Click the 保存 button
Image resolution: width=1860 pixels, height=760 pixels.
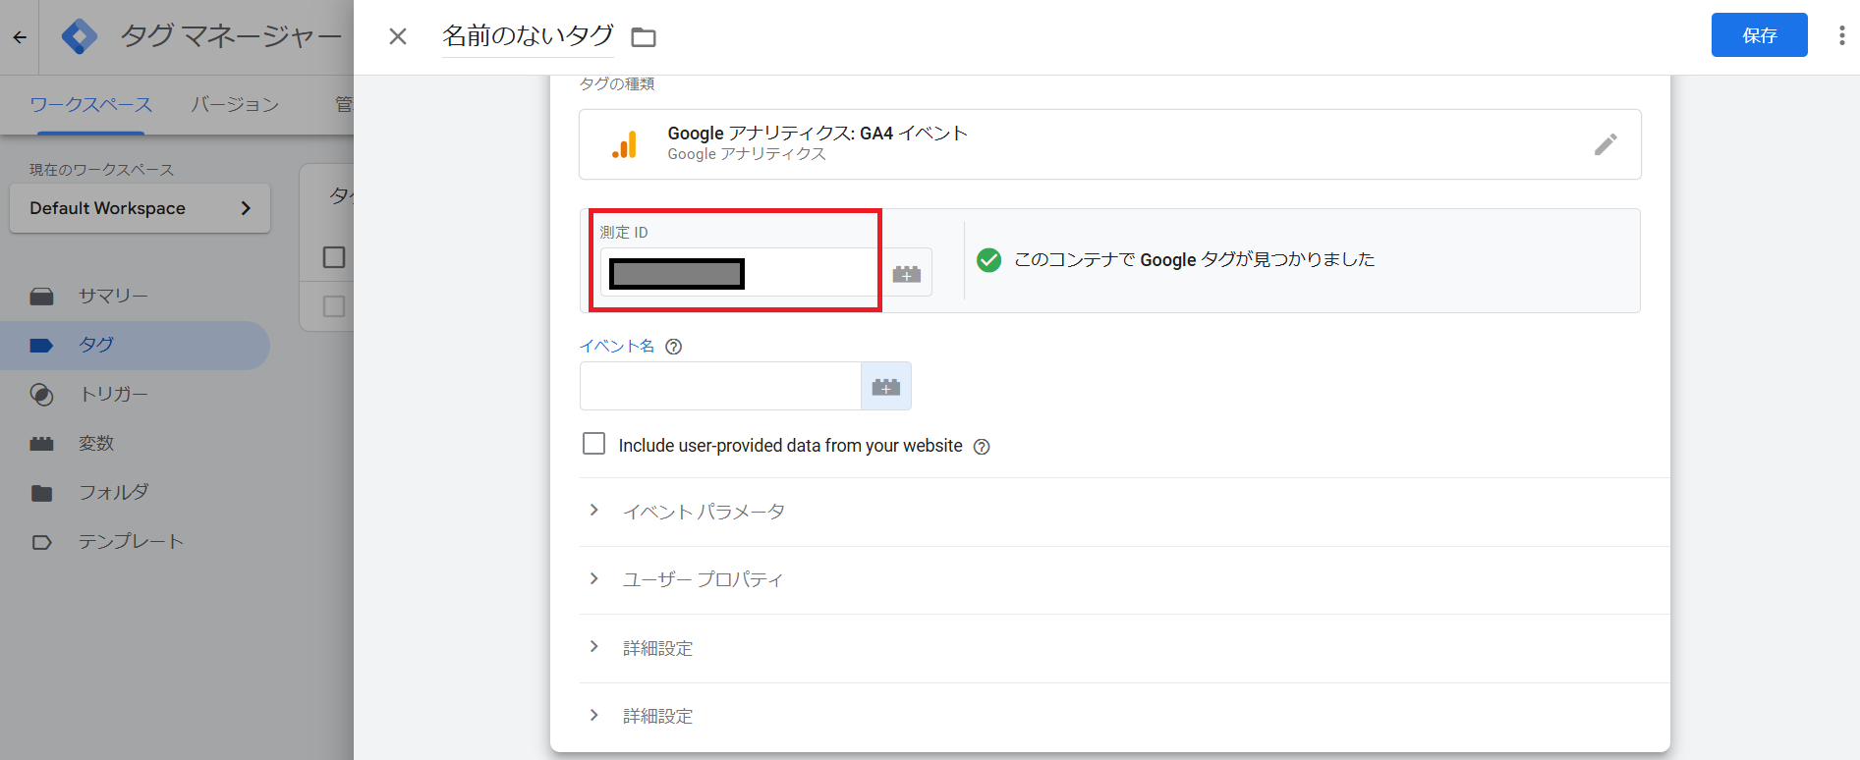point(1759,35)
